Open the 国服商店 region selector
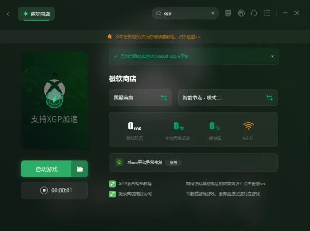Viewport: 310px width, 231px height. [140, 98]
